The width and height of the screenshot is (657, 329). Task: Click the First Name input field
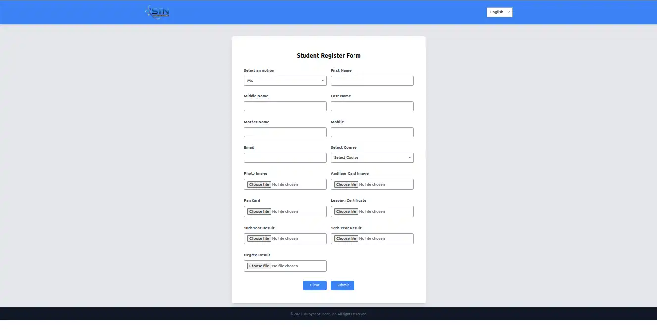click(x=372, y=81)
